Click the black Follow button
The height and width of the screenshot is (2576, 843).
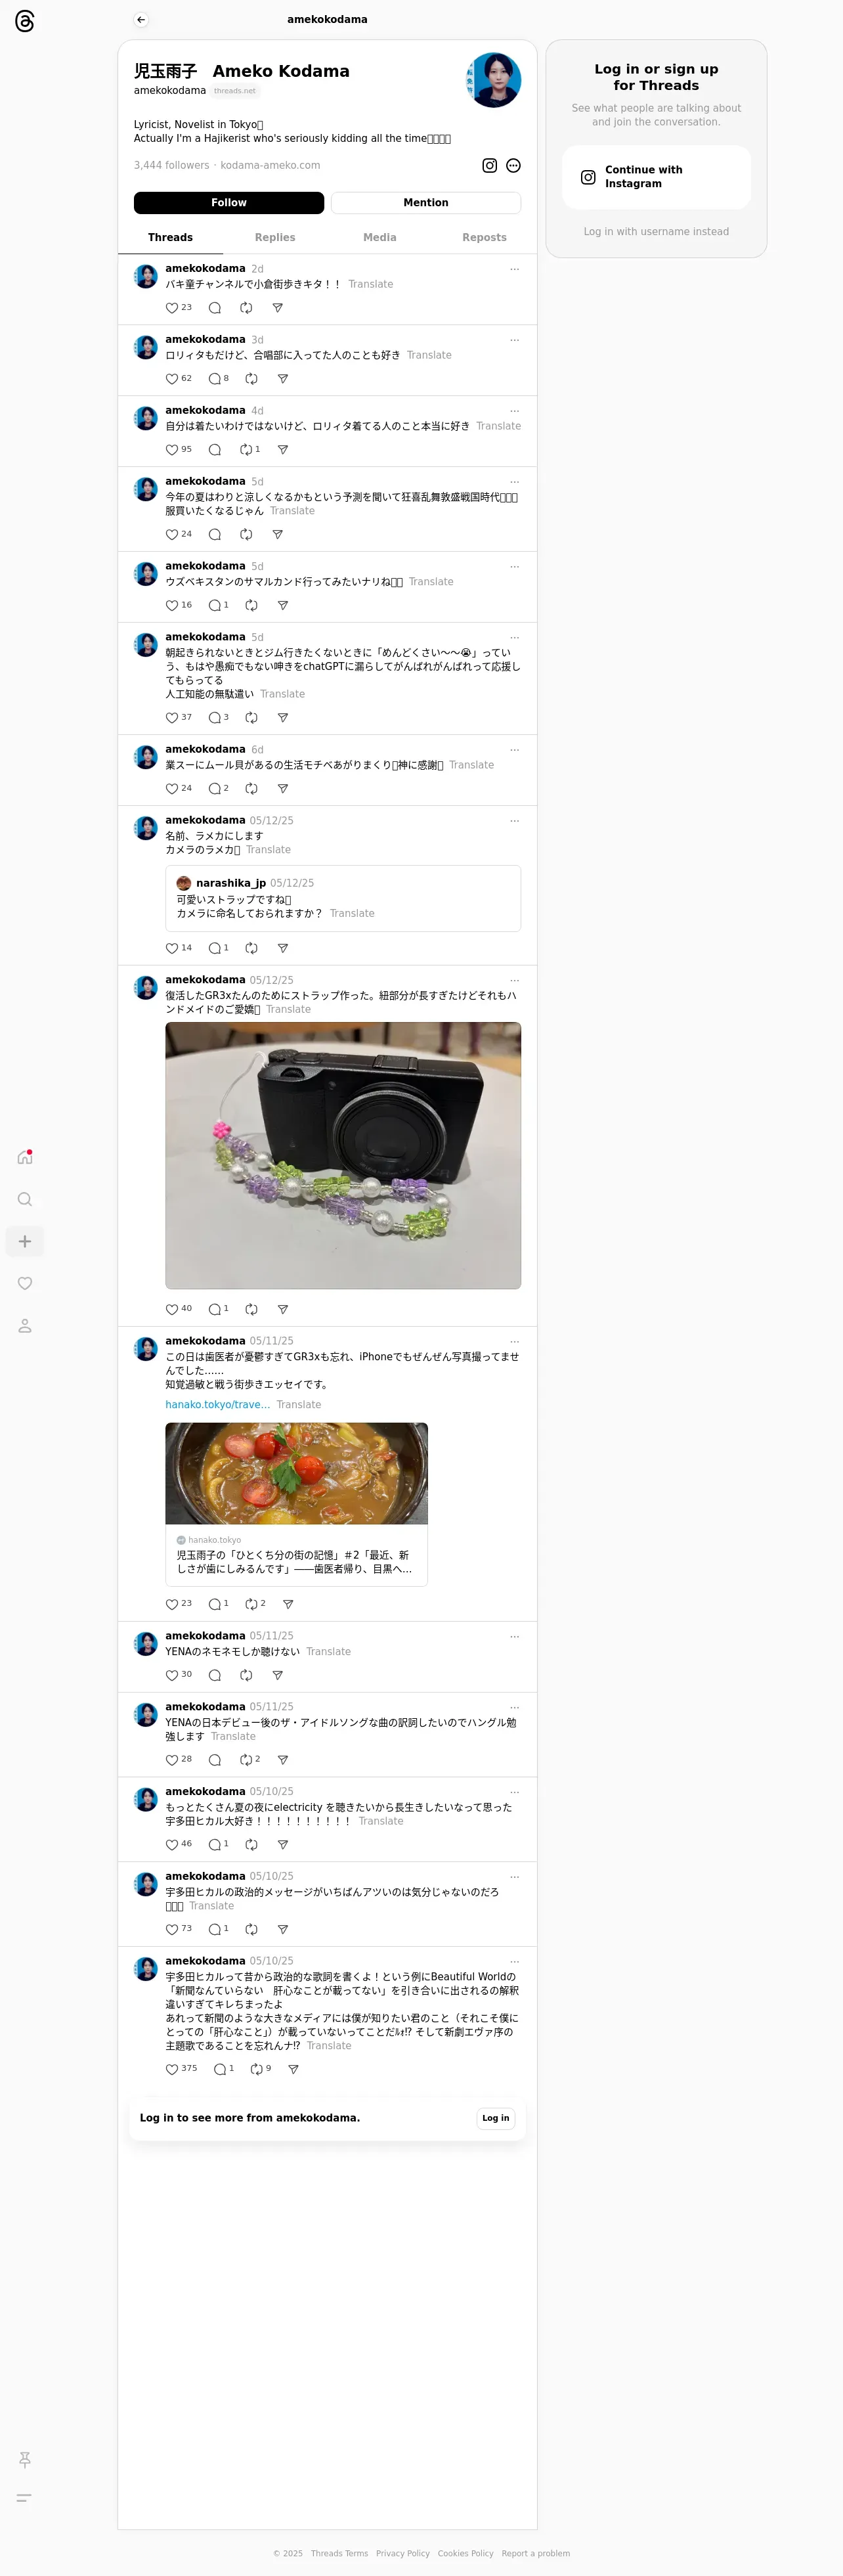click(x=229, y=202)
